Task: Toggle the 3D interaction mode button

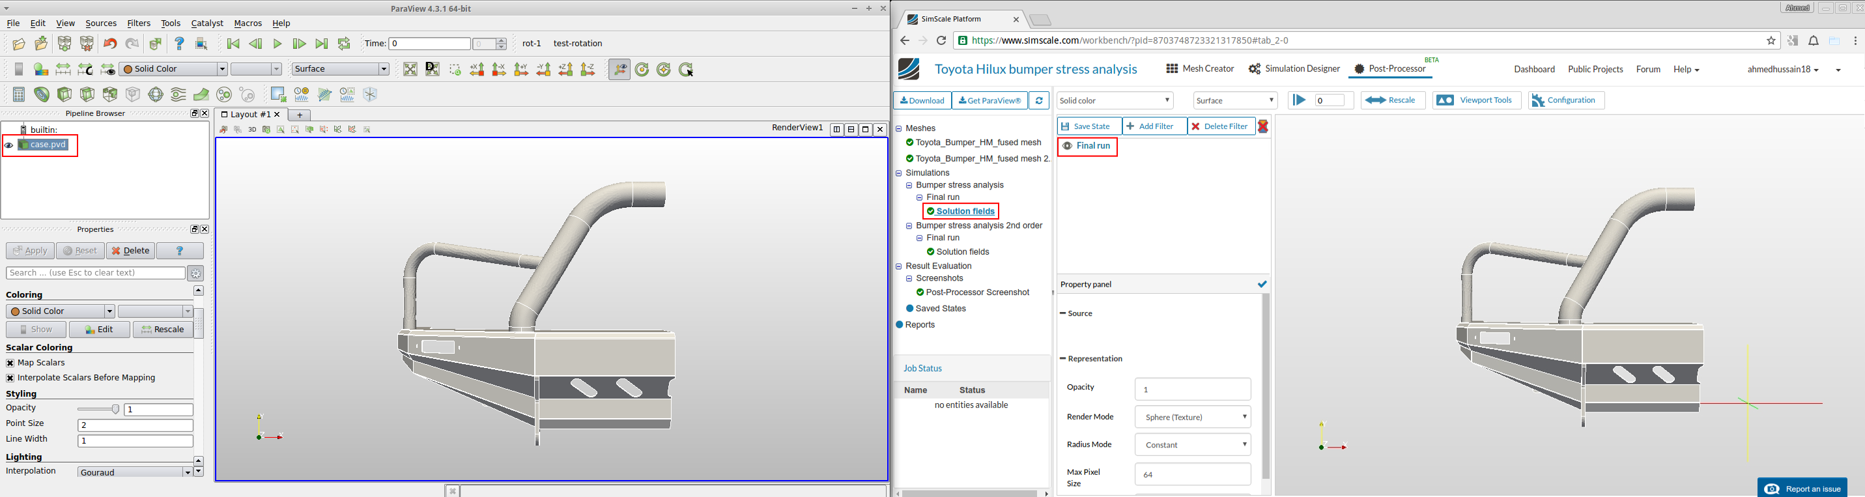Action: pos(252,130)
